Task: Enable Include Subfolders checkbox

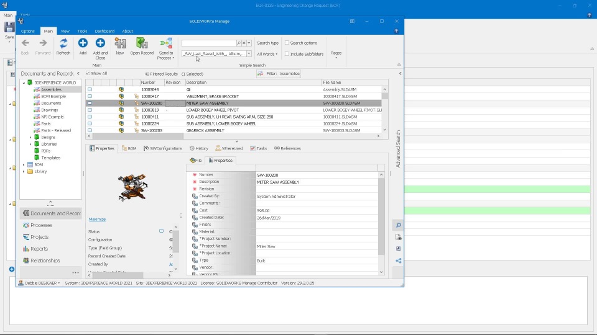Action: pos(287,54)
